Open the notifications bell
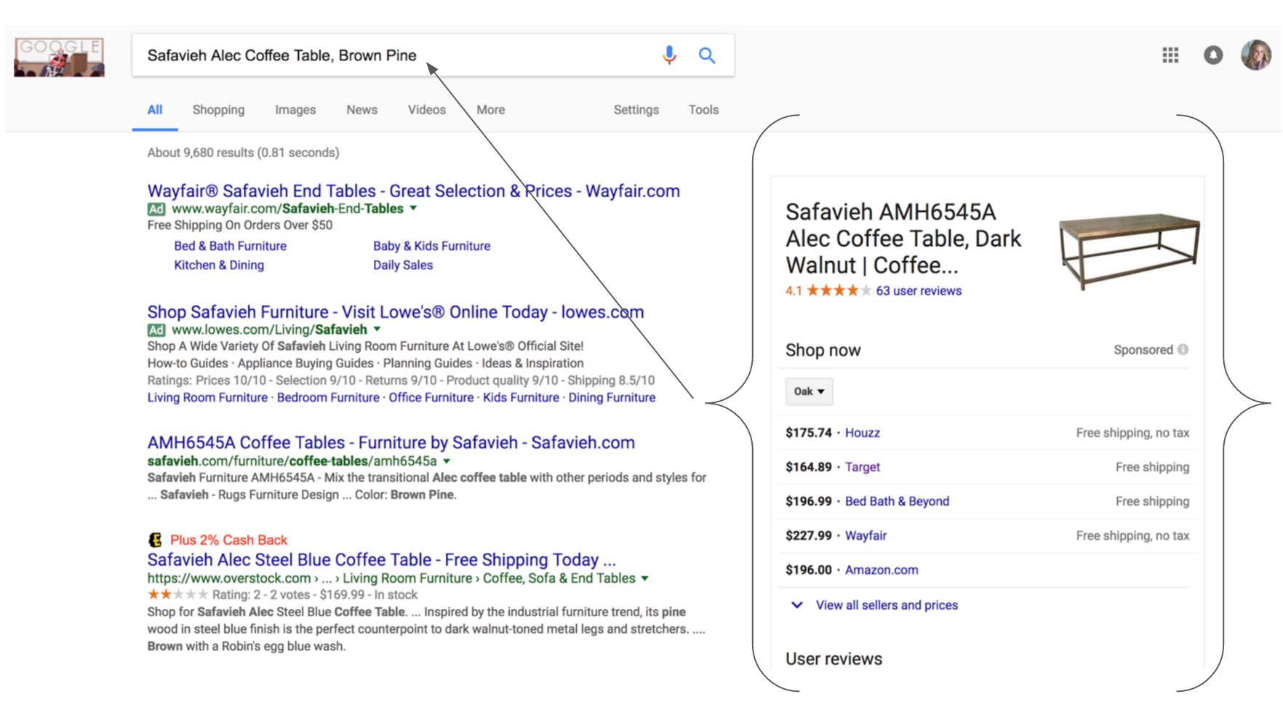 coord(1213,55)
